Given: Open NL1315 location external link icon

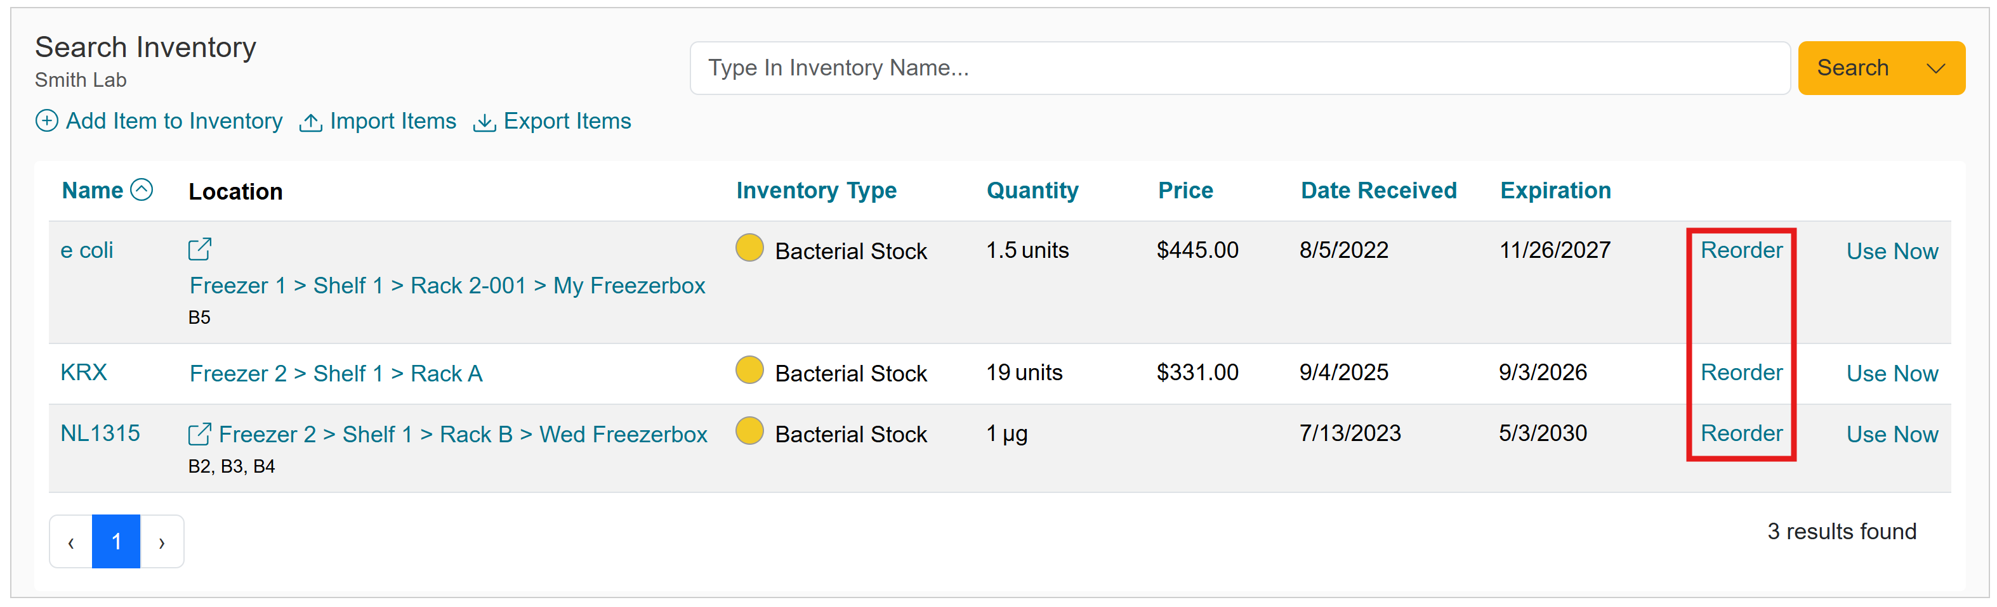Looking at the screenshot, I should (x=199, y=435).
